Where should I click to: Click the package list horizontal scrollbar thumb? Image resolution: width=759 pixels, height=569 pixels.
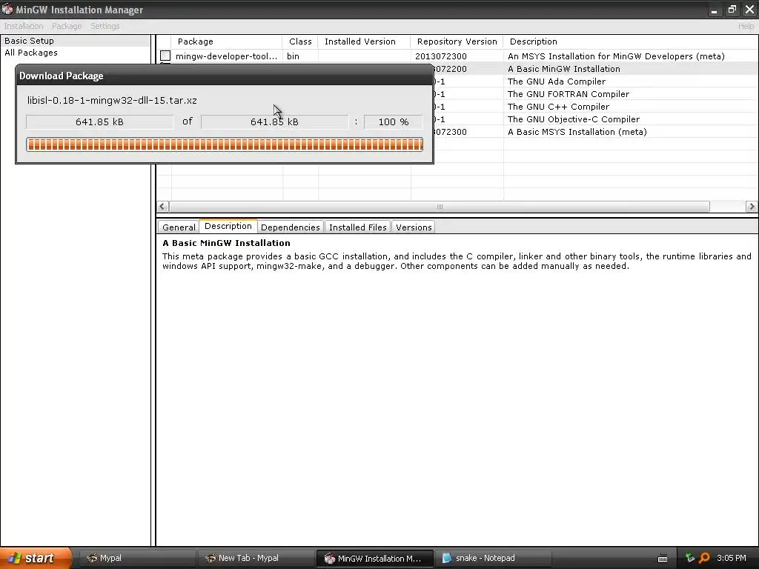[x=440, y=207]
